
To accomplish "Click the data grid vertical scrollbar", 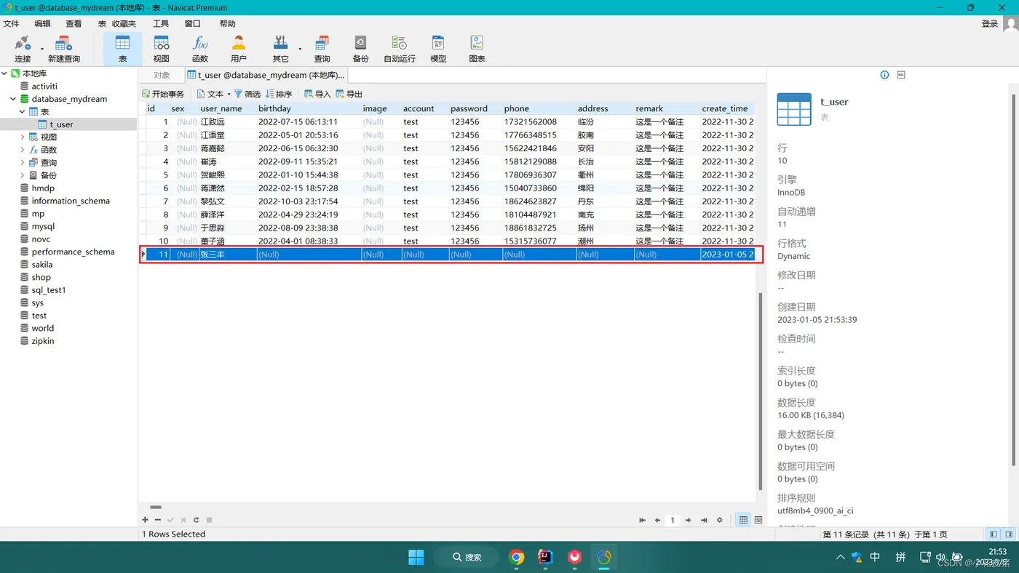I will pyautogui.click(x=761, y=392).
